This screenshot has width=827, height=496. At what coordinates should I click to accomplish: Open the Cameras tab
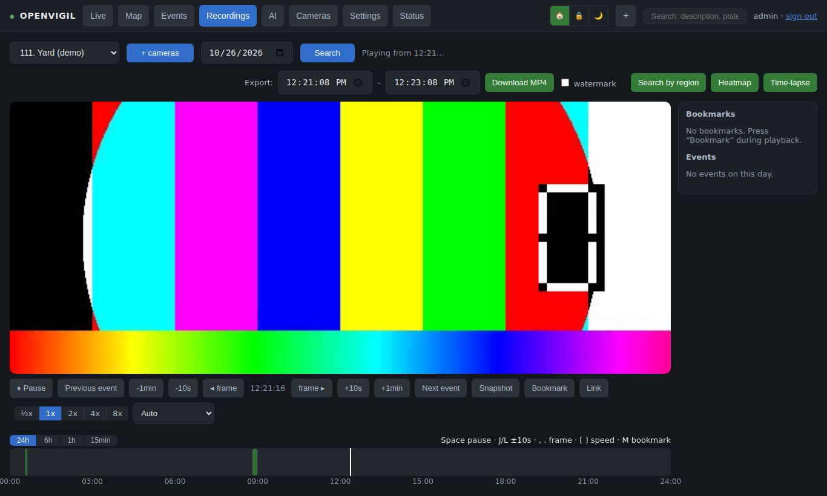coord(314,16)
